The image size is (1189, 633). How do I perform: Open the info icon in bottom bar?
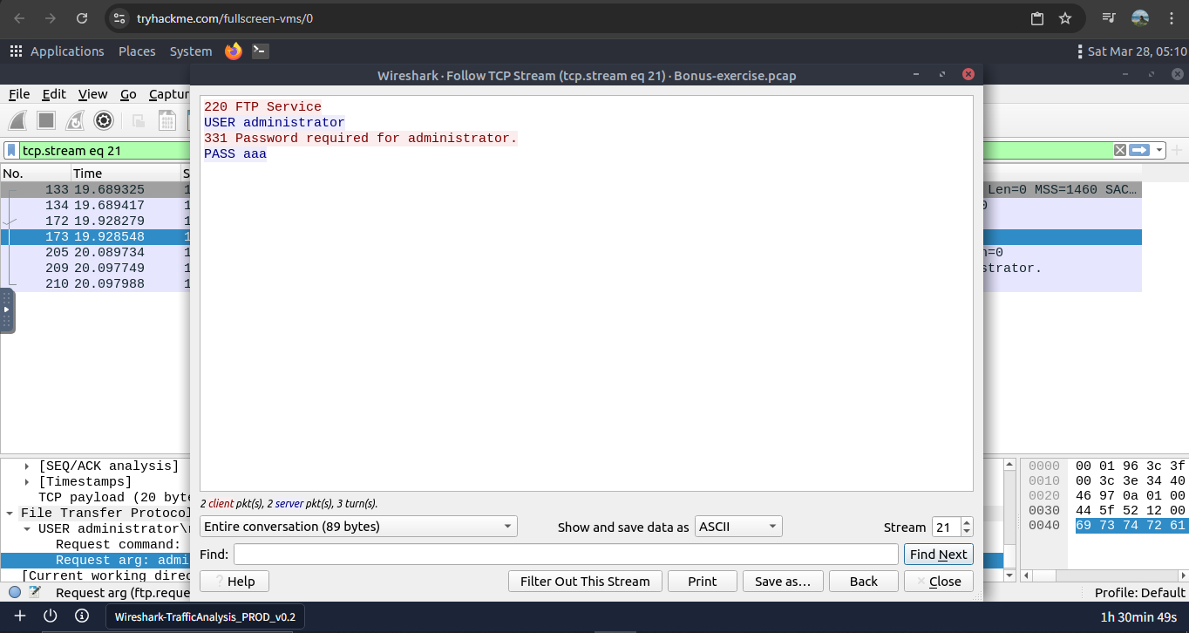pos(82,616)
